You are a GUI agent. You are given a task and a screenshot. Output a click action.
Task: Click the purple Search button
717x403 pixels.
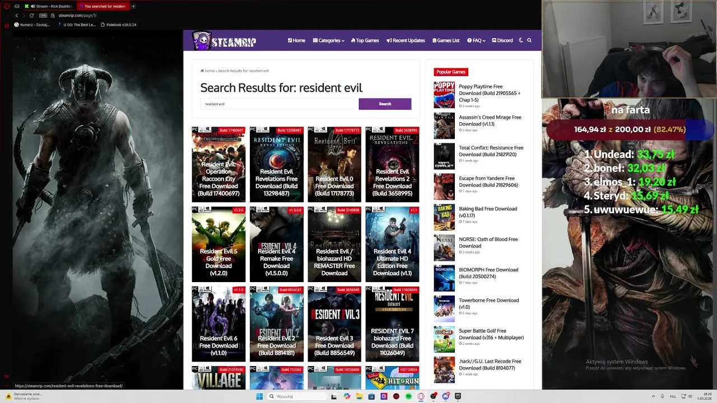[x=385, y=104]
